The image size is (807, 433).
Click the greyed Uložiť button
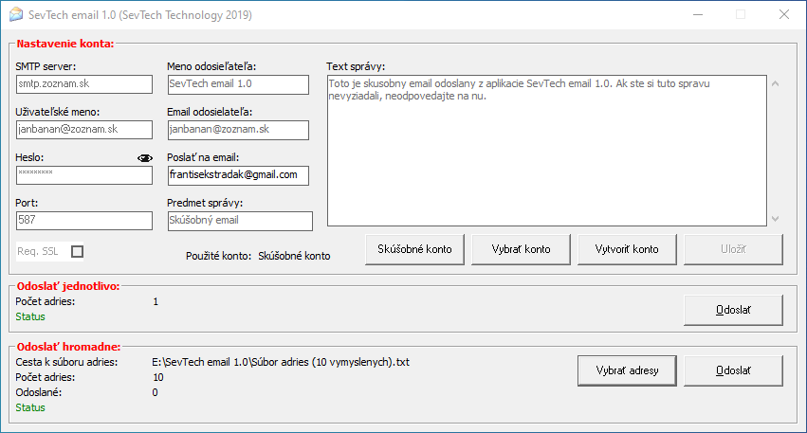click(733, 249)
